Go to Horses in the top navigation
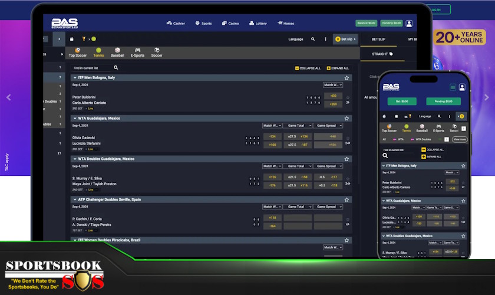The image size is (495, 295). [x=285, y=24]
